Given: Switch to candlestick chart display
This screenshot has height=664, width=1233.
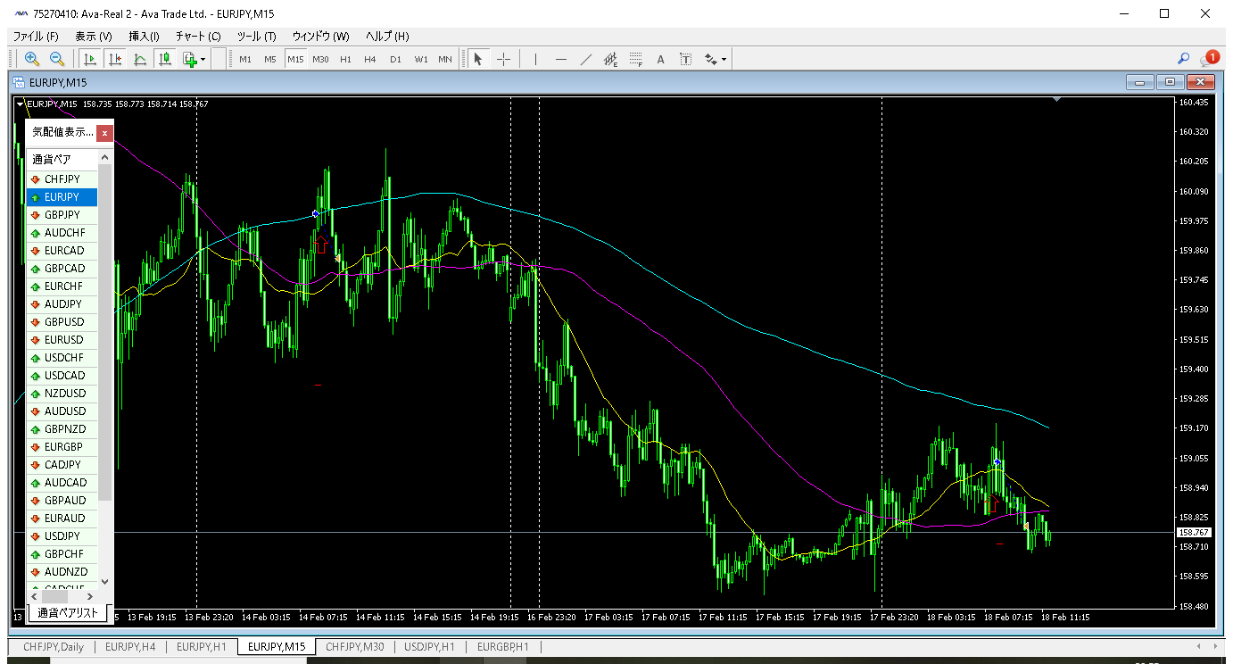Looking at the screenshot, I should tap(165, 59).
